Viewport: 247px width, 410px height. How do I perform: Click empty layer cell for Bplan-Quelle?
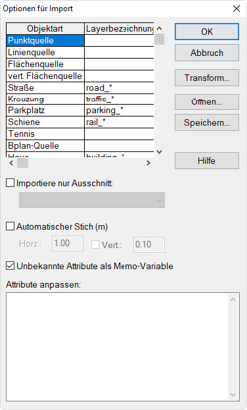point(120,145)
